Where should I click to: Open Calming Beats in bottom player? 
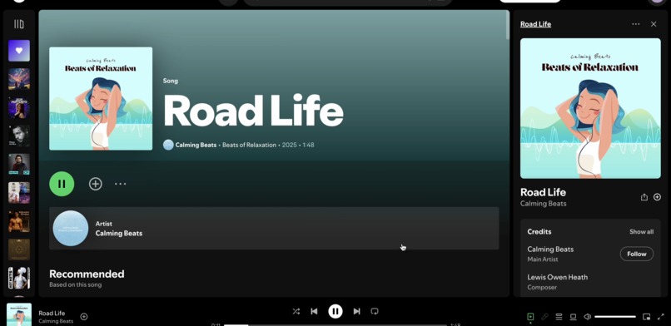(x=56, y=321)
